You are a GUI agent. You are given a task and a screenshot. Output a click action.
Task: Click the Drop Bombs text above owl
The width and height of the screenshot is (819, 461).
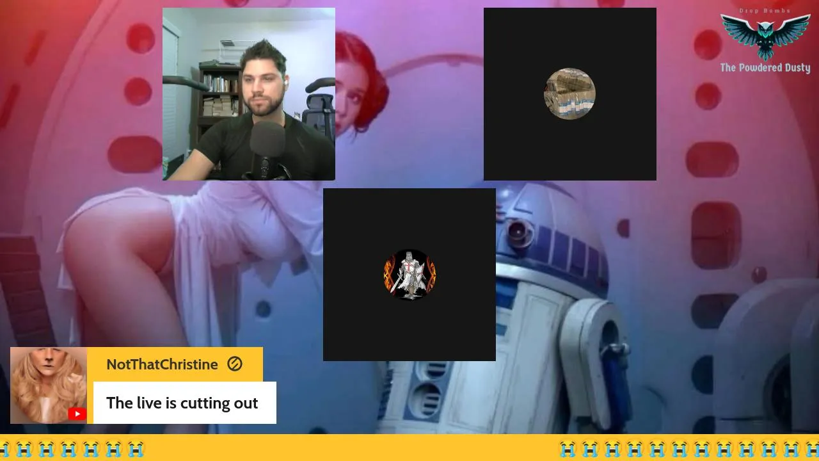765,11
